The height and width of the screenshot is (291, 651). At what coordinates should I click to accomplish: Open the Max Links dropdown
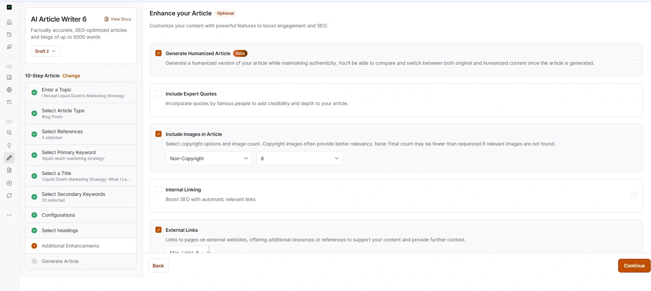coord(190,250)
